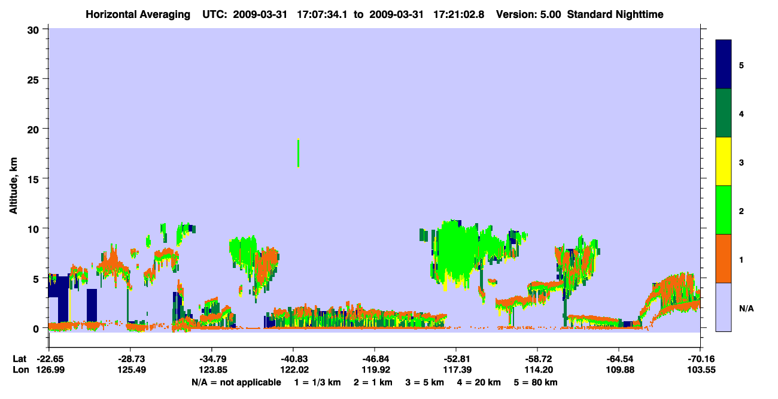This screenshot has width=778, height=399.
Task: Click longitude value 117.39
Action: coord(457,370)
